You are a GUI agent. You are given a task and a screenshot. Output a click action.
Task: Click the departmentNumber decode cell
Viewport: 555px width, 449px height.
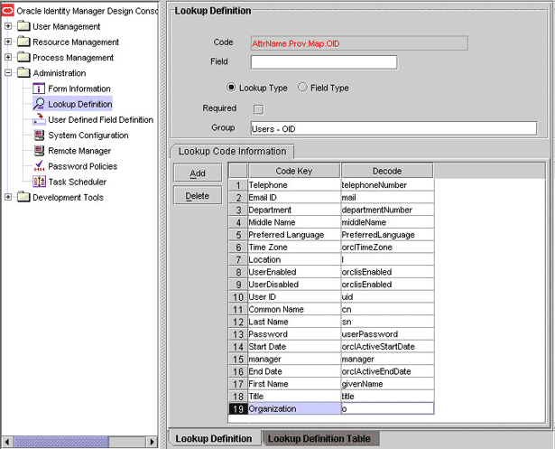click(387, 210)
